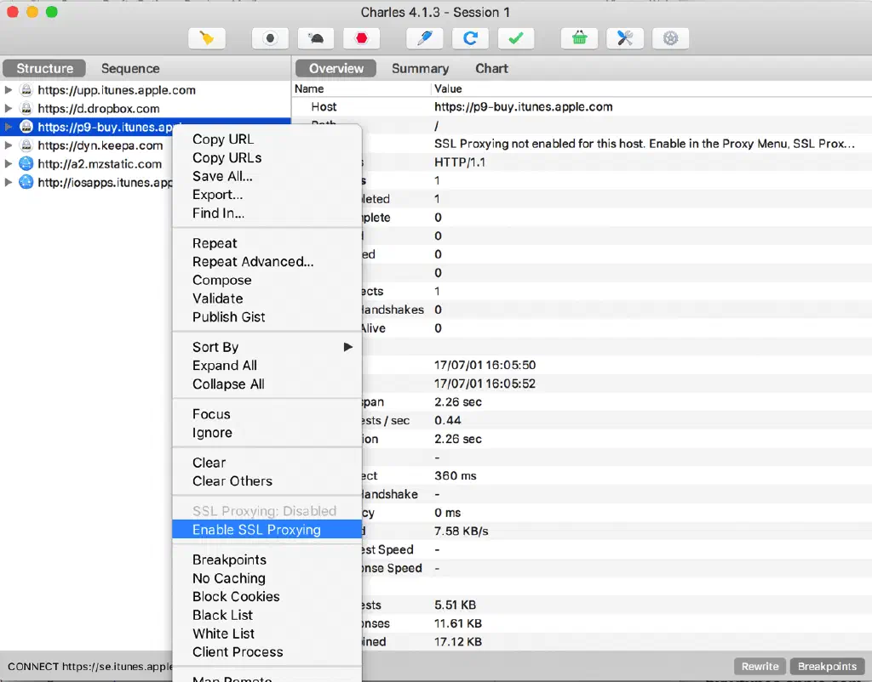The height and width of the screenshot is (682, 872).
Task: Toggle throttling with the turtle icon
Action: click(316, 38)
